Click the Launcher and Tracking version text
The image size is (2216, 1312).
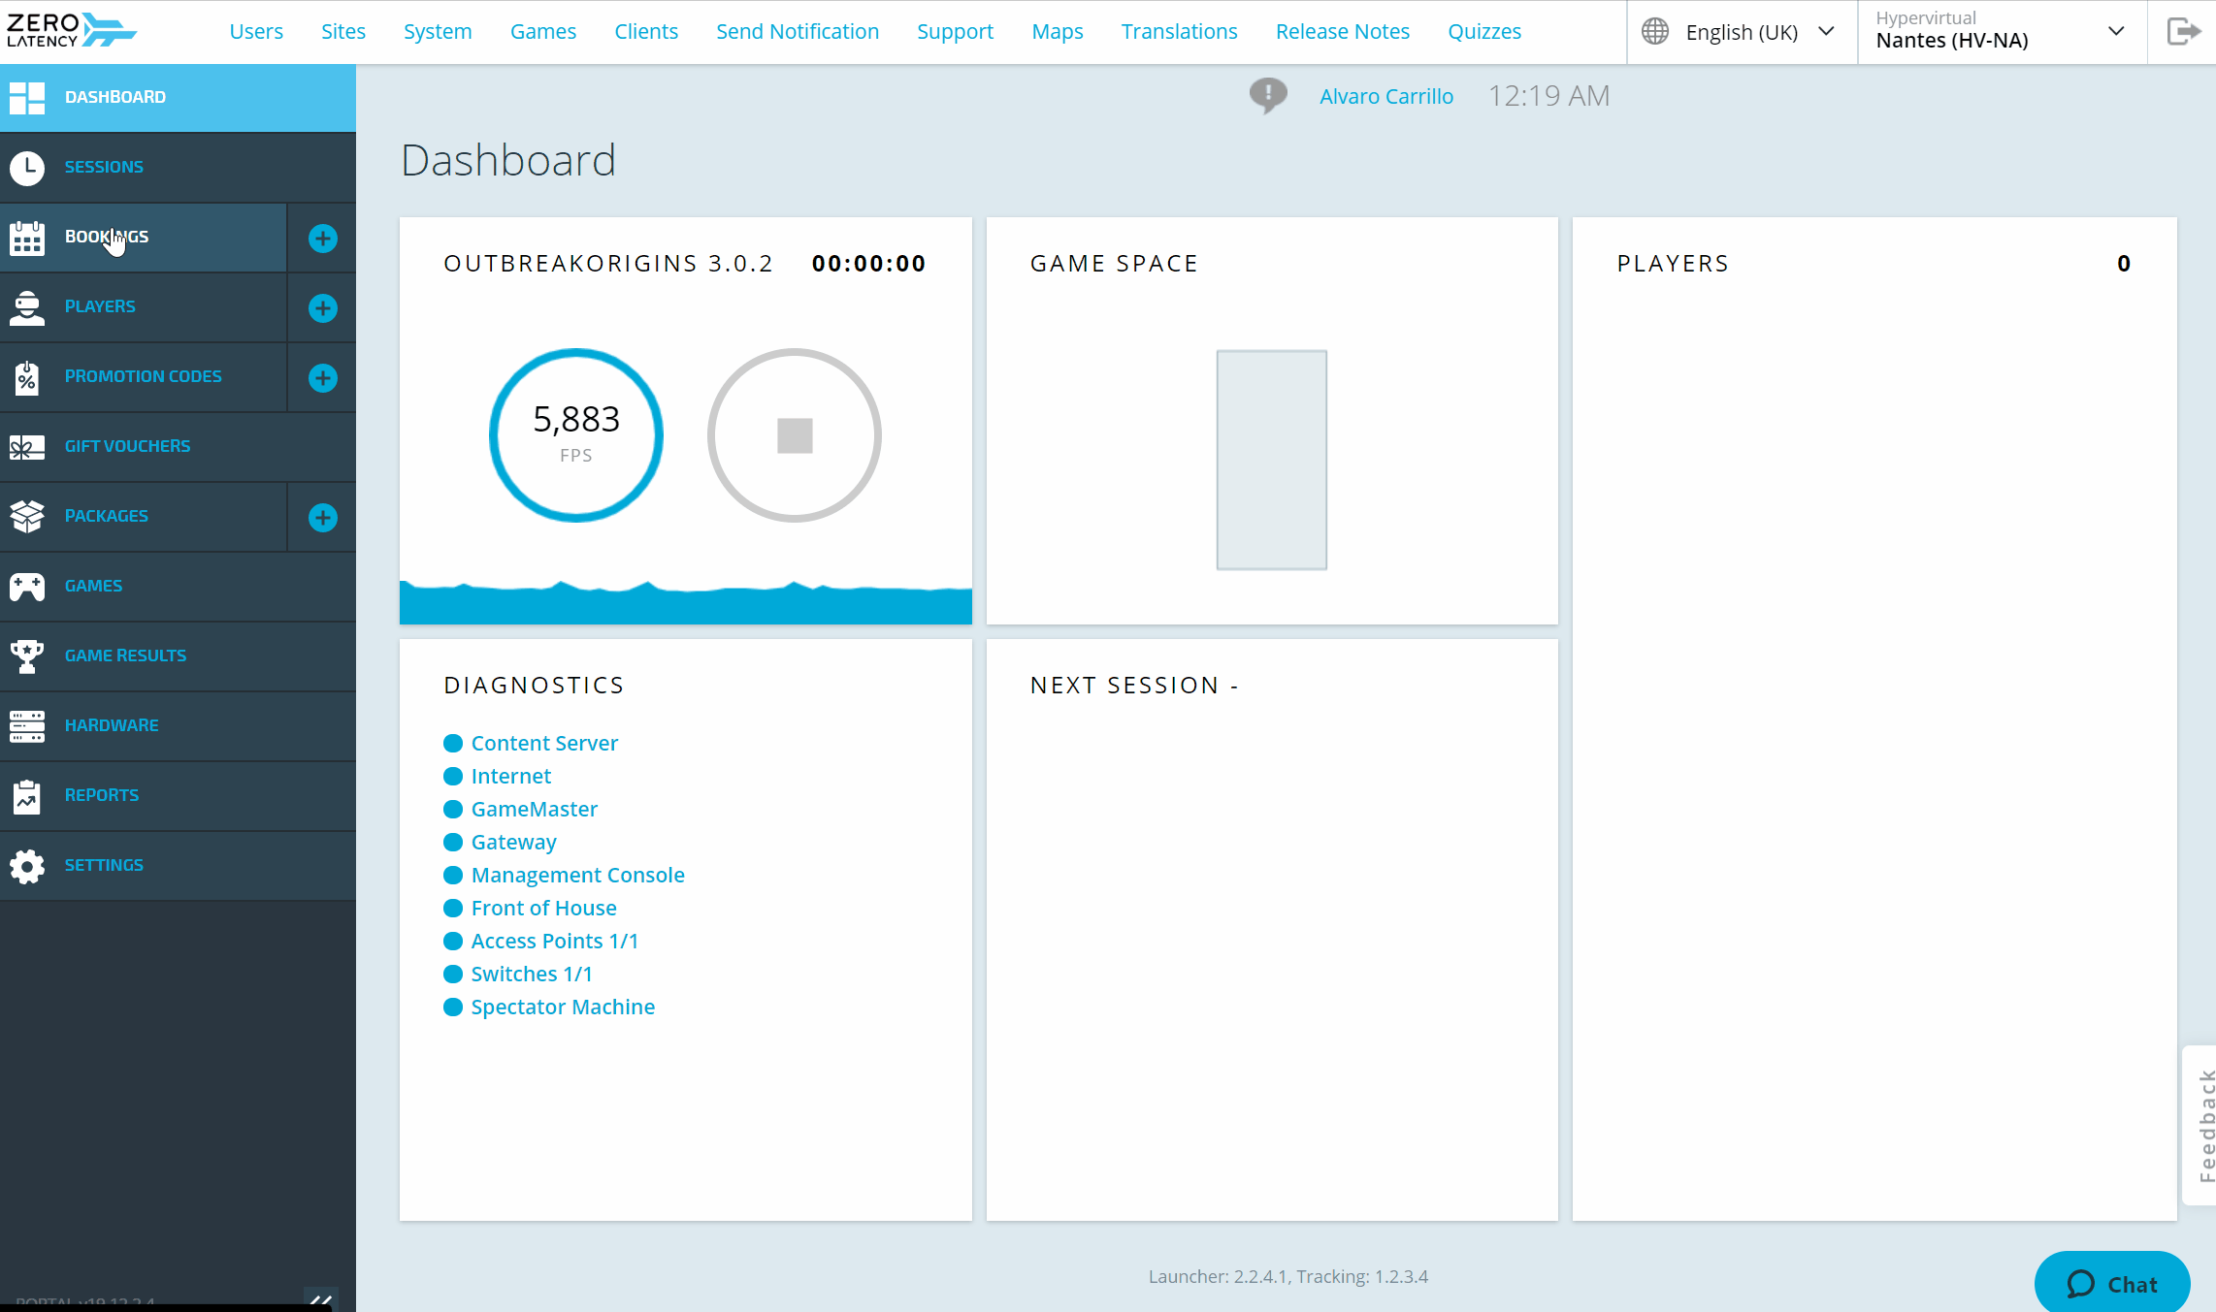[x=1288, y=1276]
